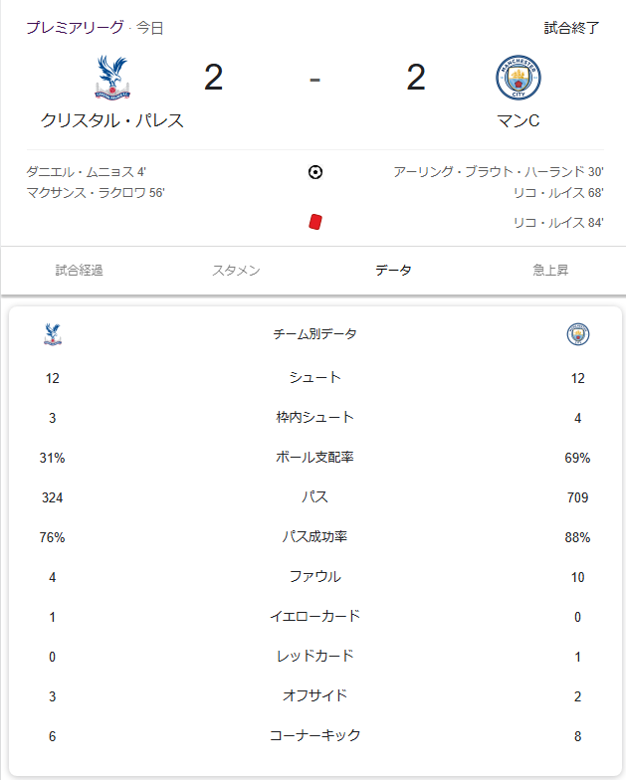Viewport: 626px width, 780px height.
Task: Click リコ・ルイス 84' red card entry
Action: tap(557, 223)
